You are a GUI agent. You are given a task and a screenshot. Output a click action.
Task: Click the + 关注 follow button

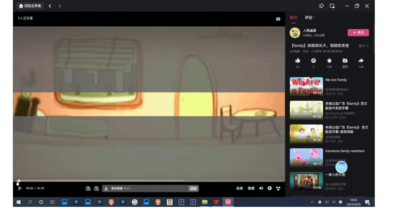pyautogui.click(x=358, y=33)
